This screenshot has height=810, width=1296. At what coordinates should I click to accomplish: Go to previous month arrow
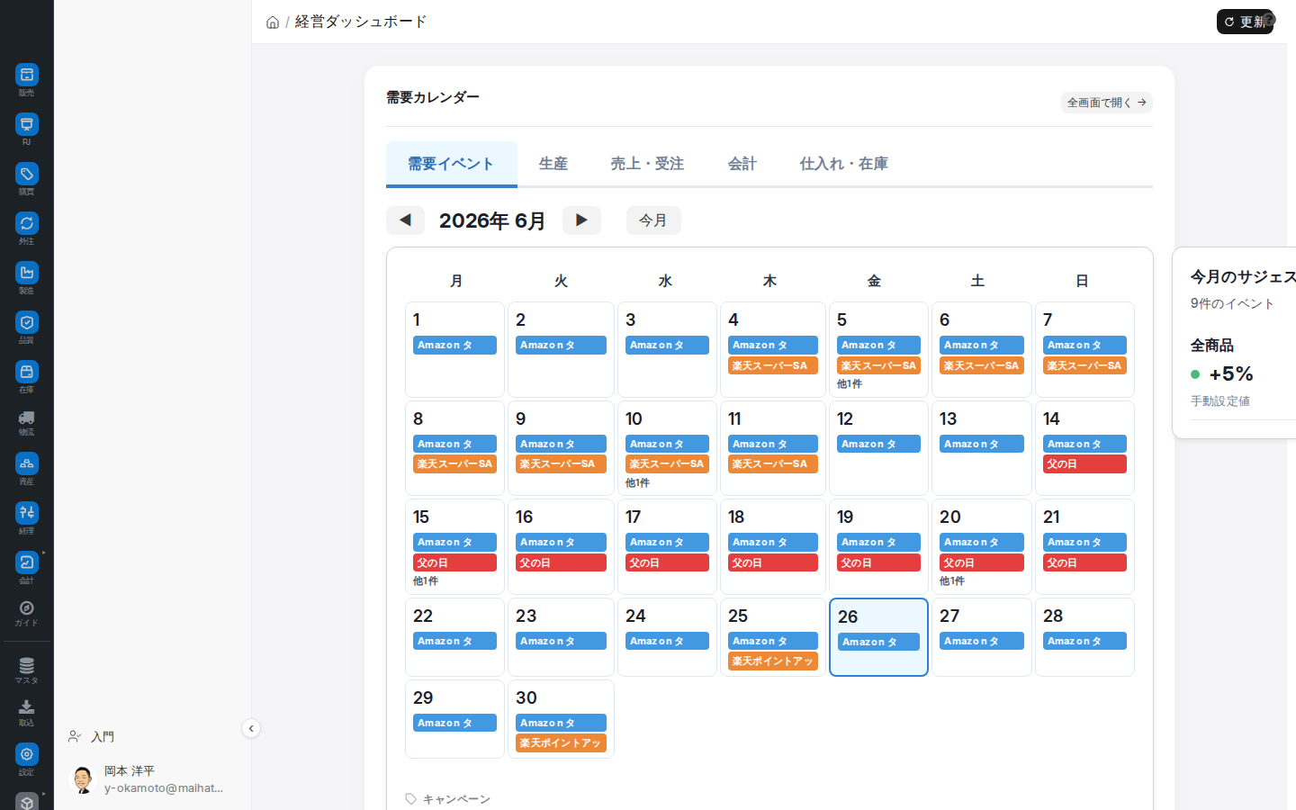tap(405, 220)
